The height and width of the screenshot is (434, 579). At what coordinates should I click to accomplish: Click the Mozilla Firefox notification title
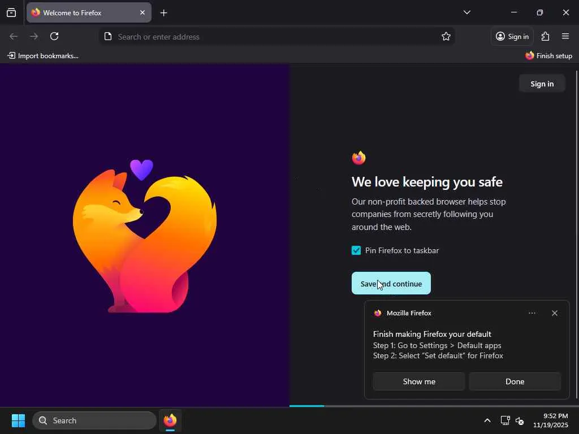pos(409,313)
